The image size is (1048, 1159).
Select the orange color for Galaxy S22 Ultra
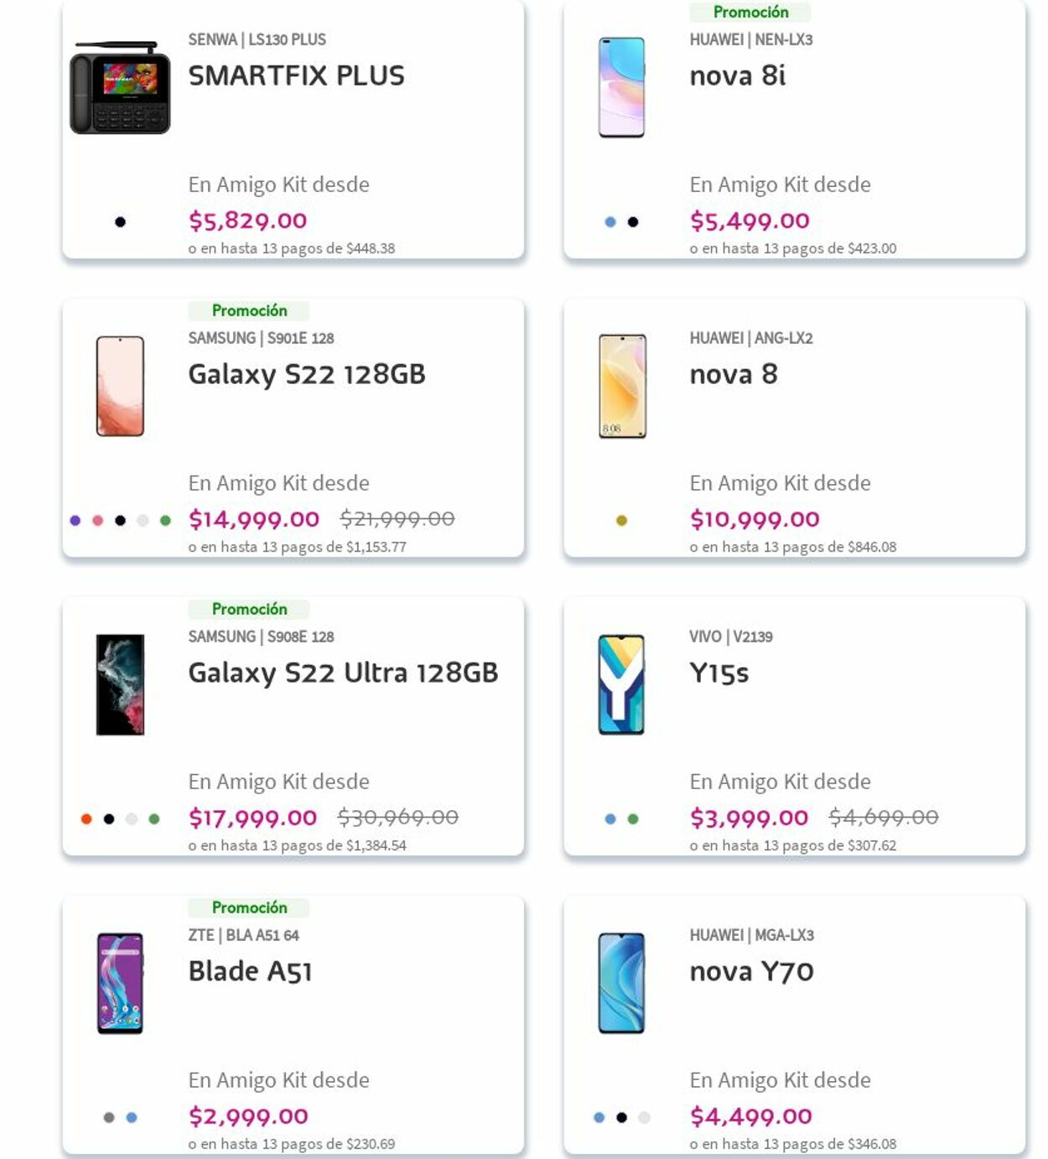(x=86, y=819)
